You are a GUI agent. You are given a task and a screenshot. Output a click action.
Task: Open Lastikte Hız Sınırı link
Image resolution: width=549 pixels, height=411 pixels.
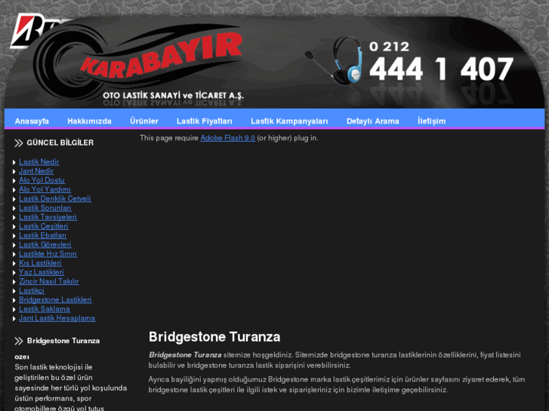tap(48, 253)
